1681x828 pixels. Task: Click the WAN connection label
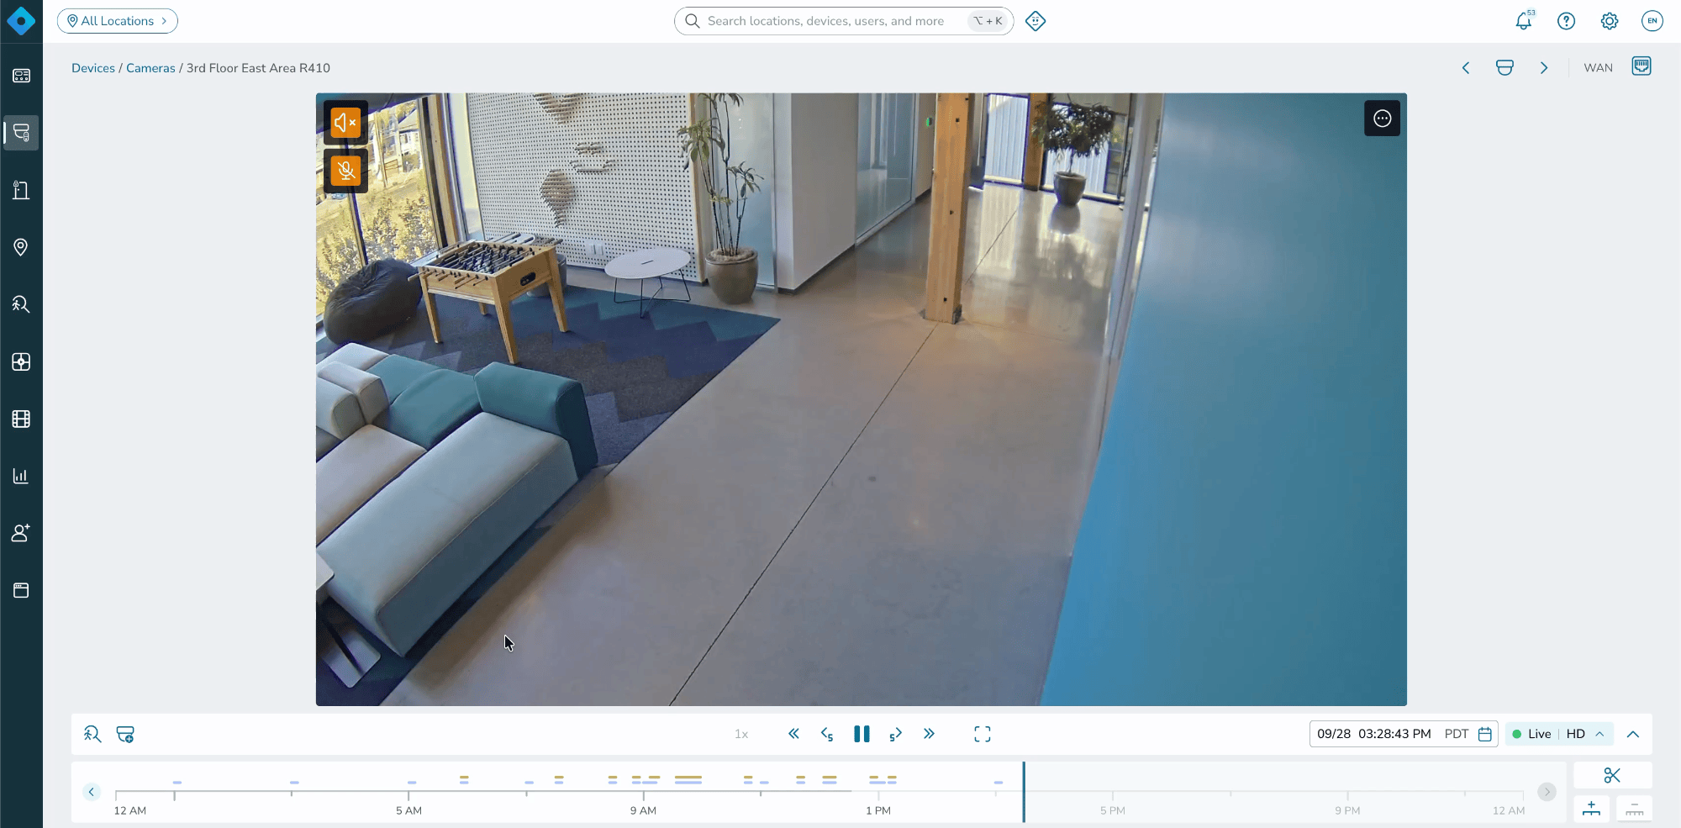(x=1598, y=68)
